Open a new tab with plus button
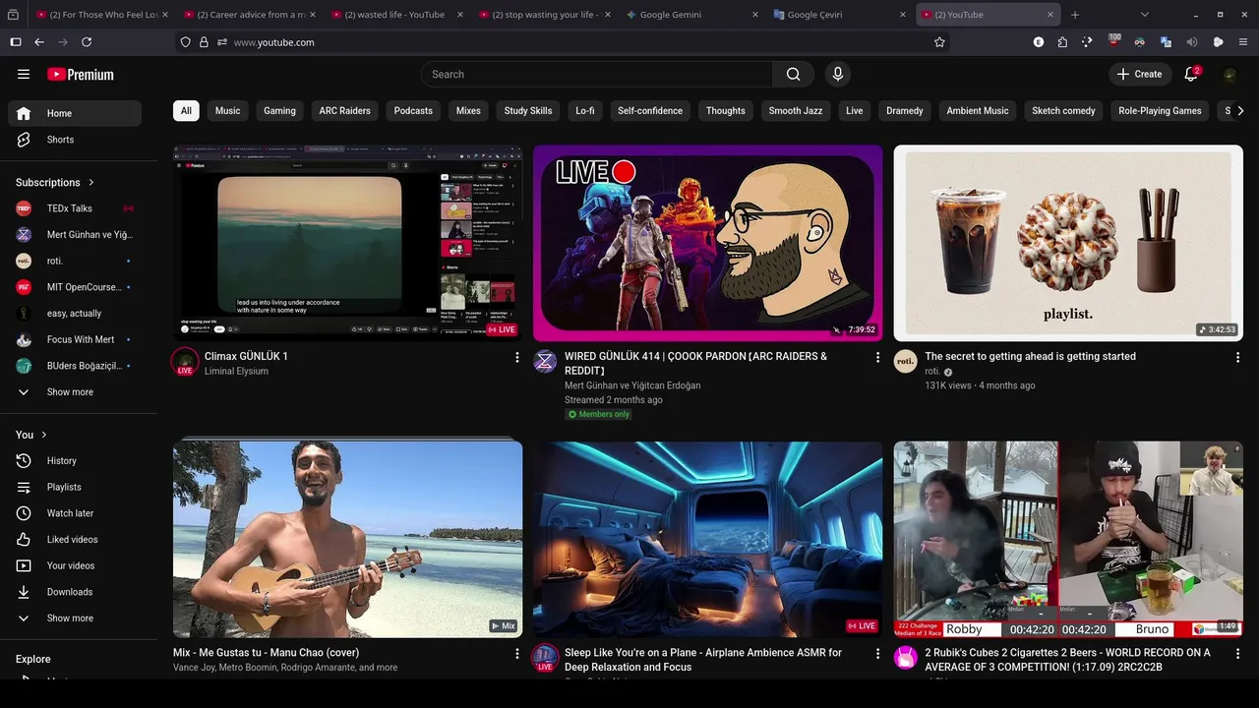This screenshot has height=708, width=1259. [1075, 15]
